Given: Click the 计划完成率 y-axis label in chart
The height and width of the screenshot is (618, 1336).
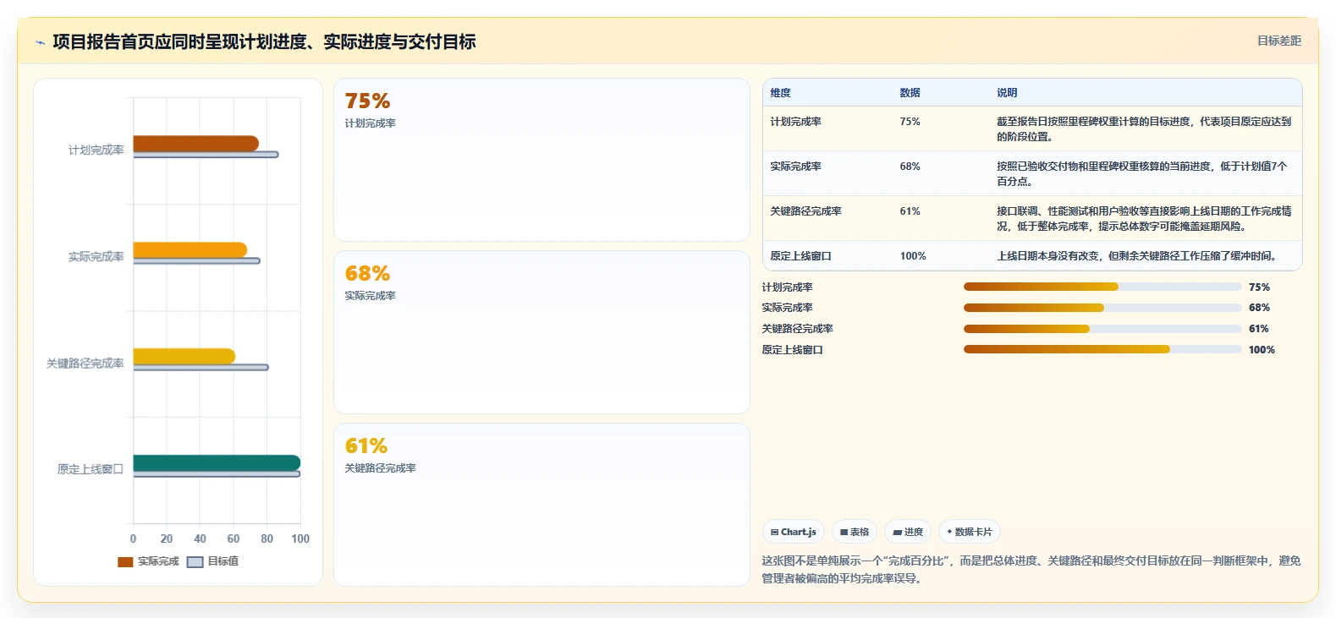Looking at the screenshot, I should pos(96,150).
